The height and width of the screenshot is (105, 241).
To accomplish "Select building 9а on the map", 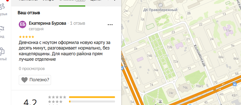I will tap(232, 45).
